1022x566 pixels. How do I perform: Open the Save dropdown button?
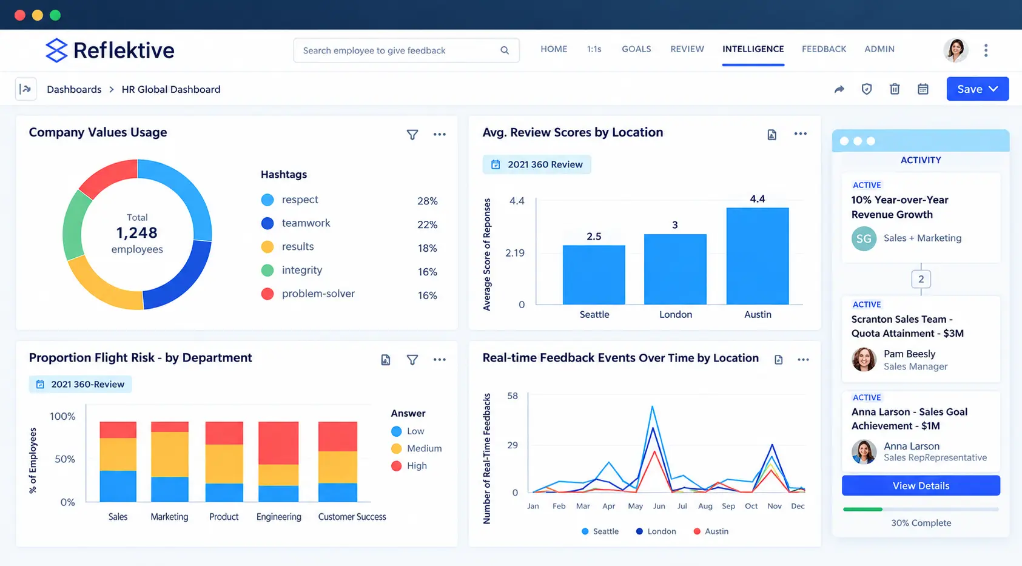coord(978,89)
